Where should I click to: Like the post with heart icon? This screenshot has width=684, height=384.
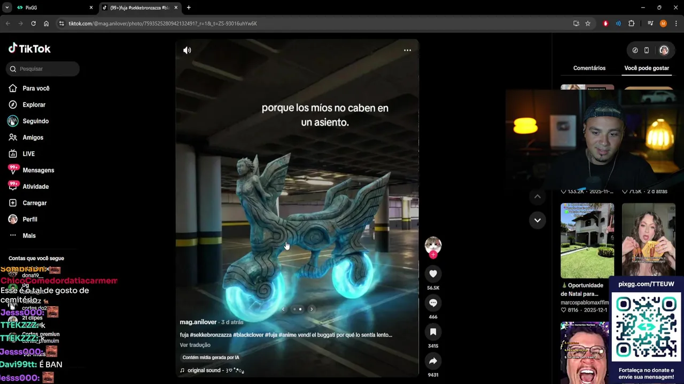433,274
